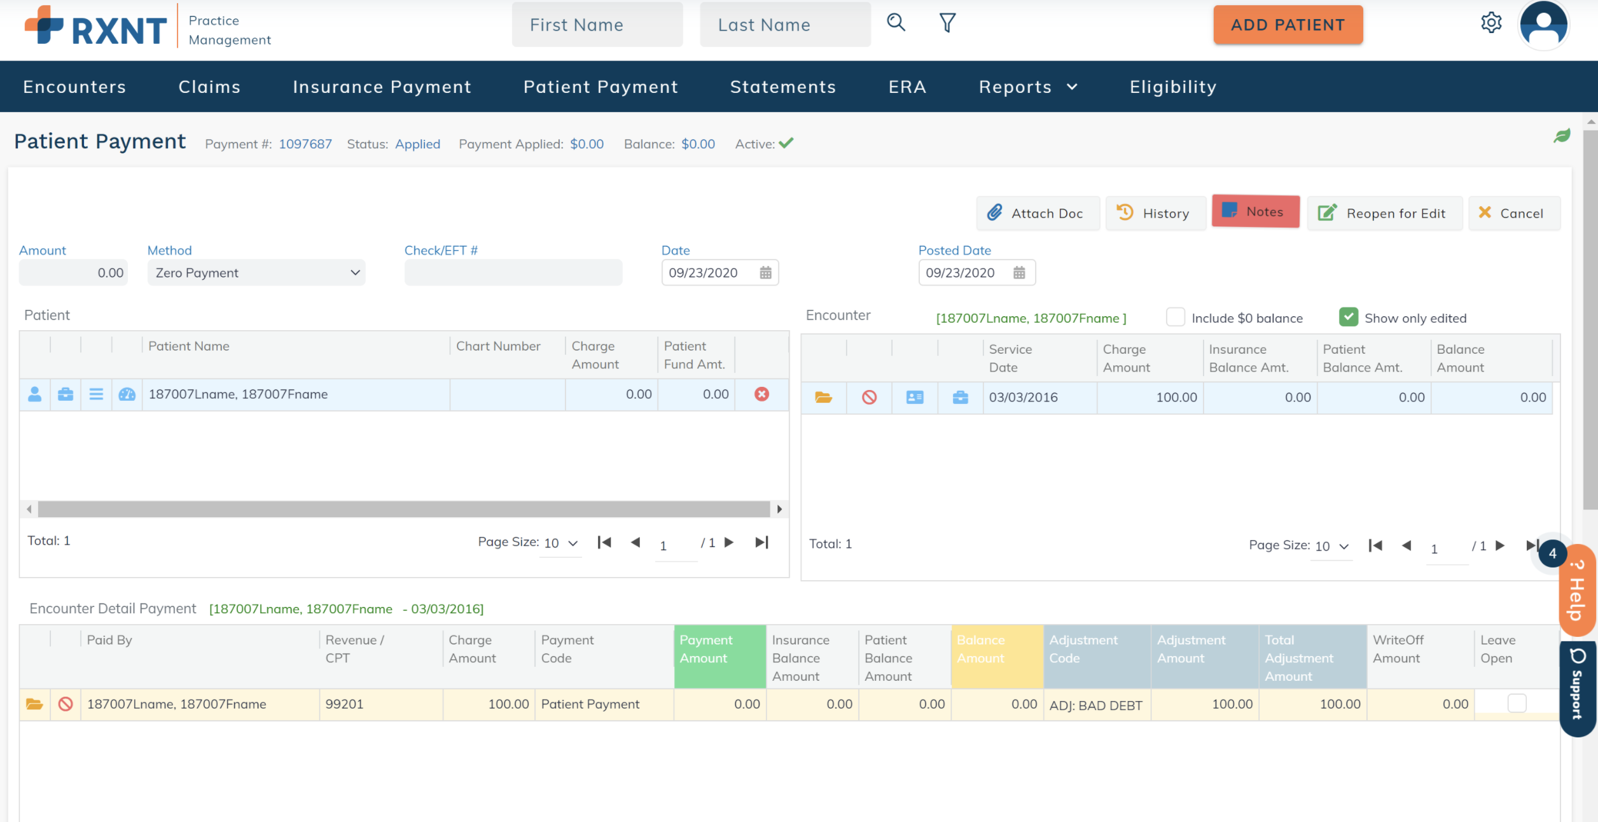The image size is (1598, 822).
Task: Remove patient row with red X icon
Action: pyautogui.click(x=761, y=394)
